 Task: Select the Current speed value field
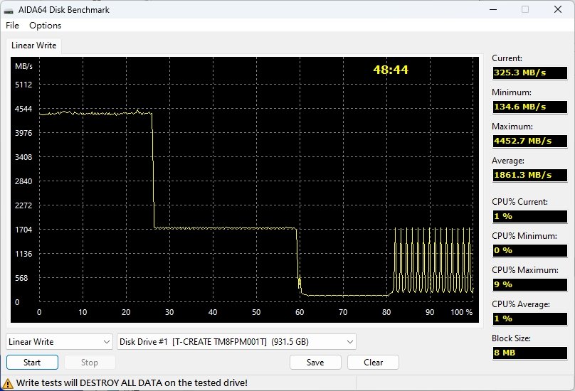point(530,73)
